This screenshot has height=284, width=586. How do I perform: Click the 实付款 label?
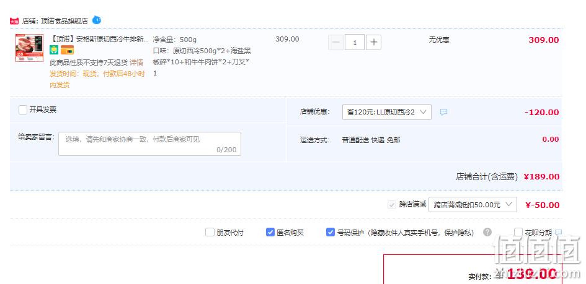coord(479,277)
